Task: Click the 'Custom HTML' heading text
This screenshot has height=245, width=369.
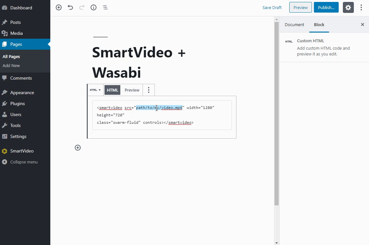Action: tap(310, 41)
